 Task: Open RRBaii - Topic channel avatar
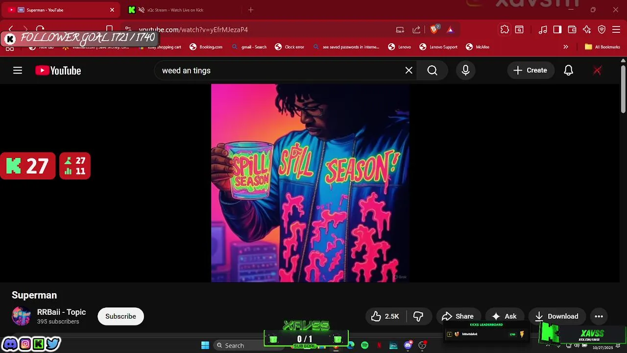[x=22, y=316]
